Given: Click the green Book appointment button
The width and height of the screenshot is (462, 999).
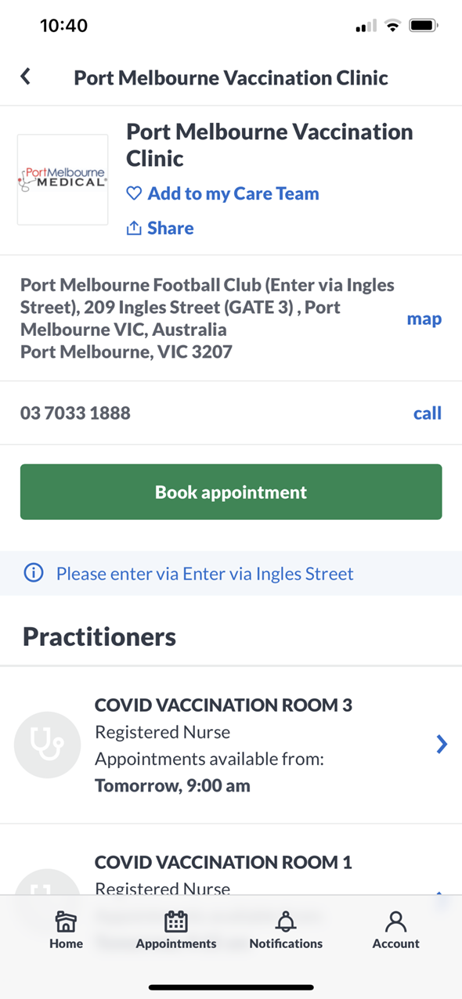Looking at the screenshot, I should point(231,492).
